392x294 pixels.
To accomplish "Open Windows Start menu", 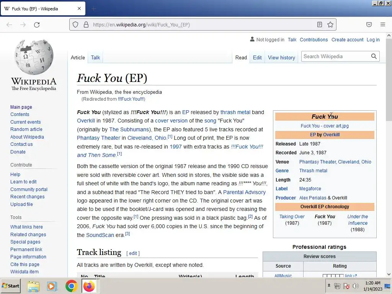I will click(x=10, y=286).
